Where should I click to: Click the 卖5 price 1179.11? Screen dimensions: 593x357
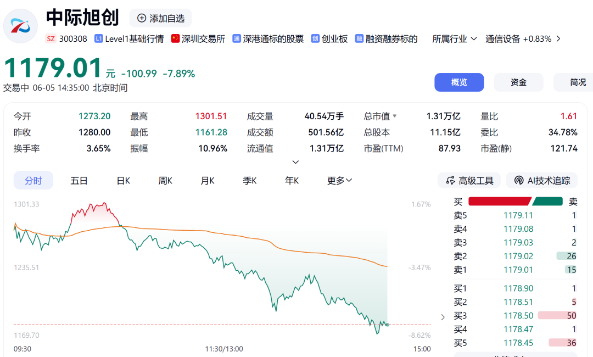click(518, 215)
